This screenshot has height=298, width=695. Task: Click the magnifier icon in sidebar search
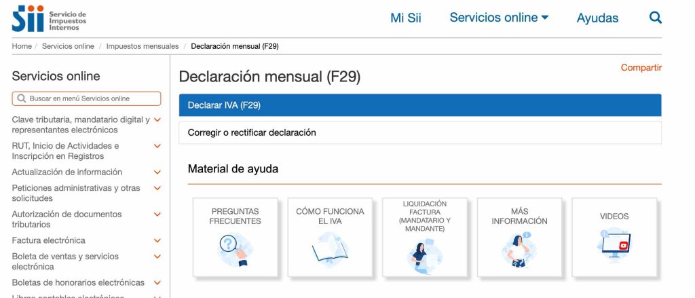point(21,98)
